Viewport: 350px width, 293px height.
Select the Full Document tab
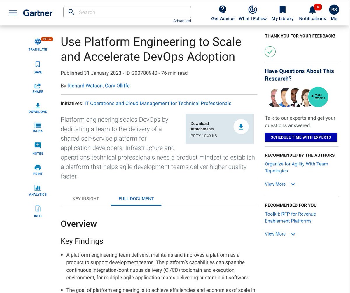tap(136, 198)
